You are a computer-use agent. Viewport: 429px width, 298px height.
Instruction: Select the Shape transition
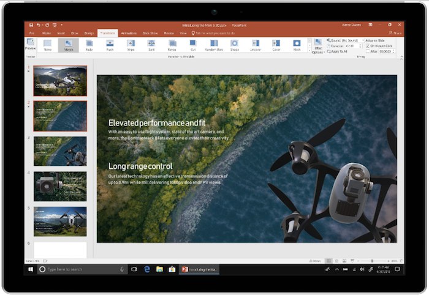(x=235, y=45)
